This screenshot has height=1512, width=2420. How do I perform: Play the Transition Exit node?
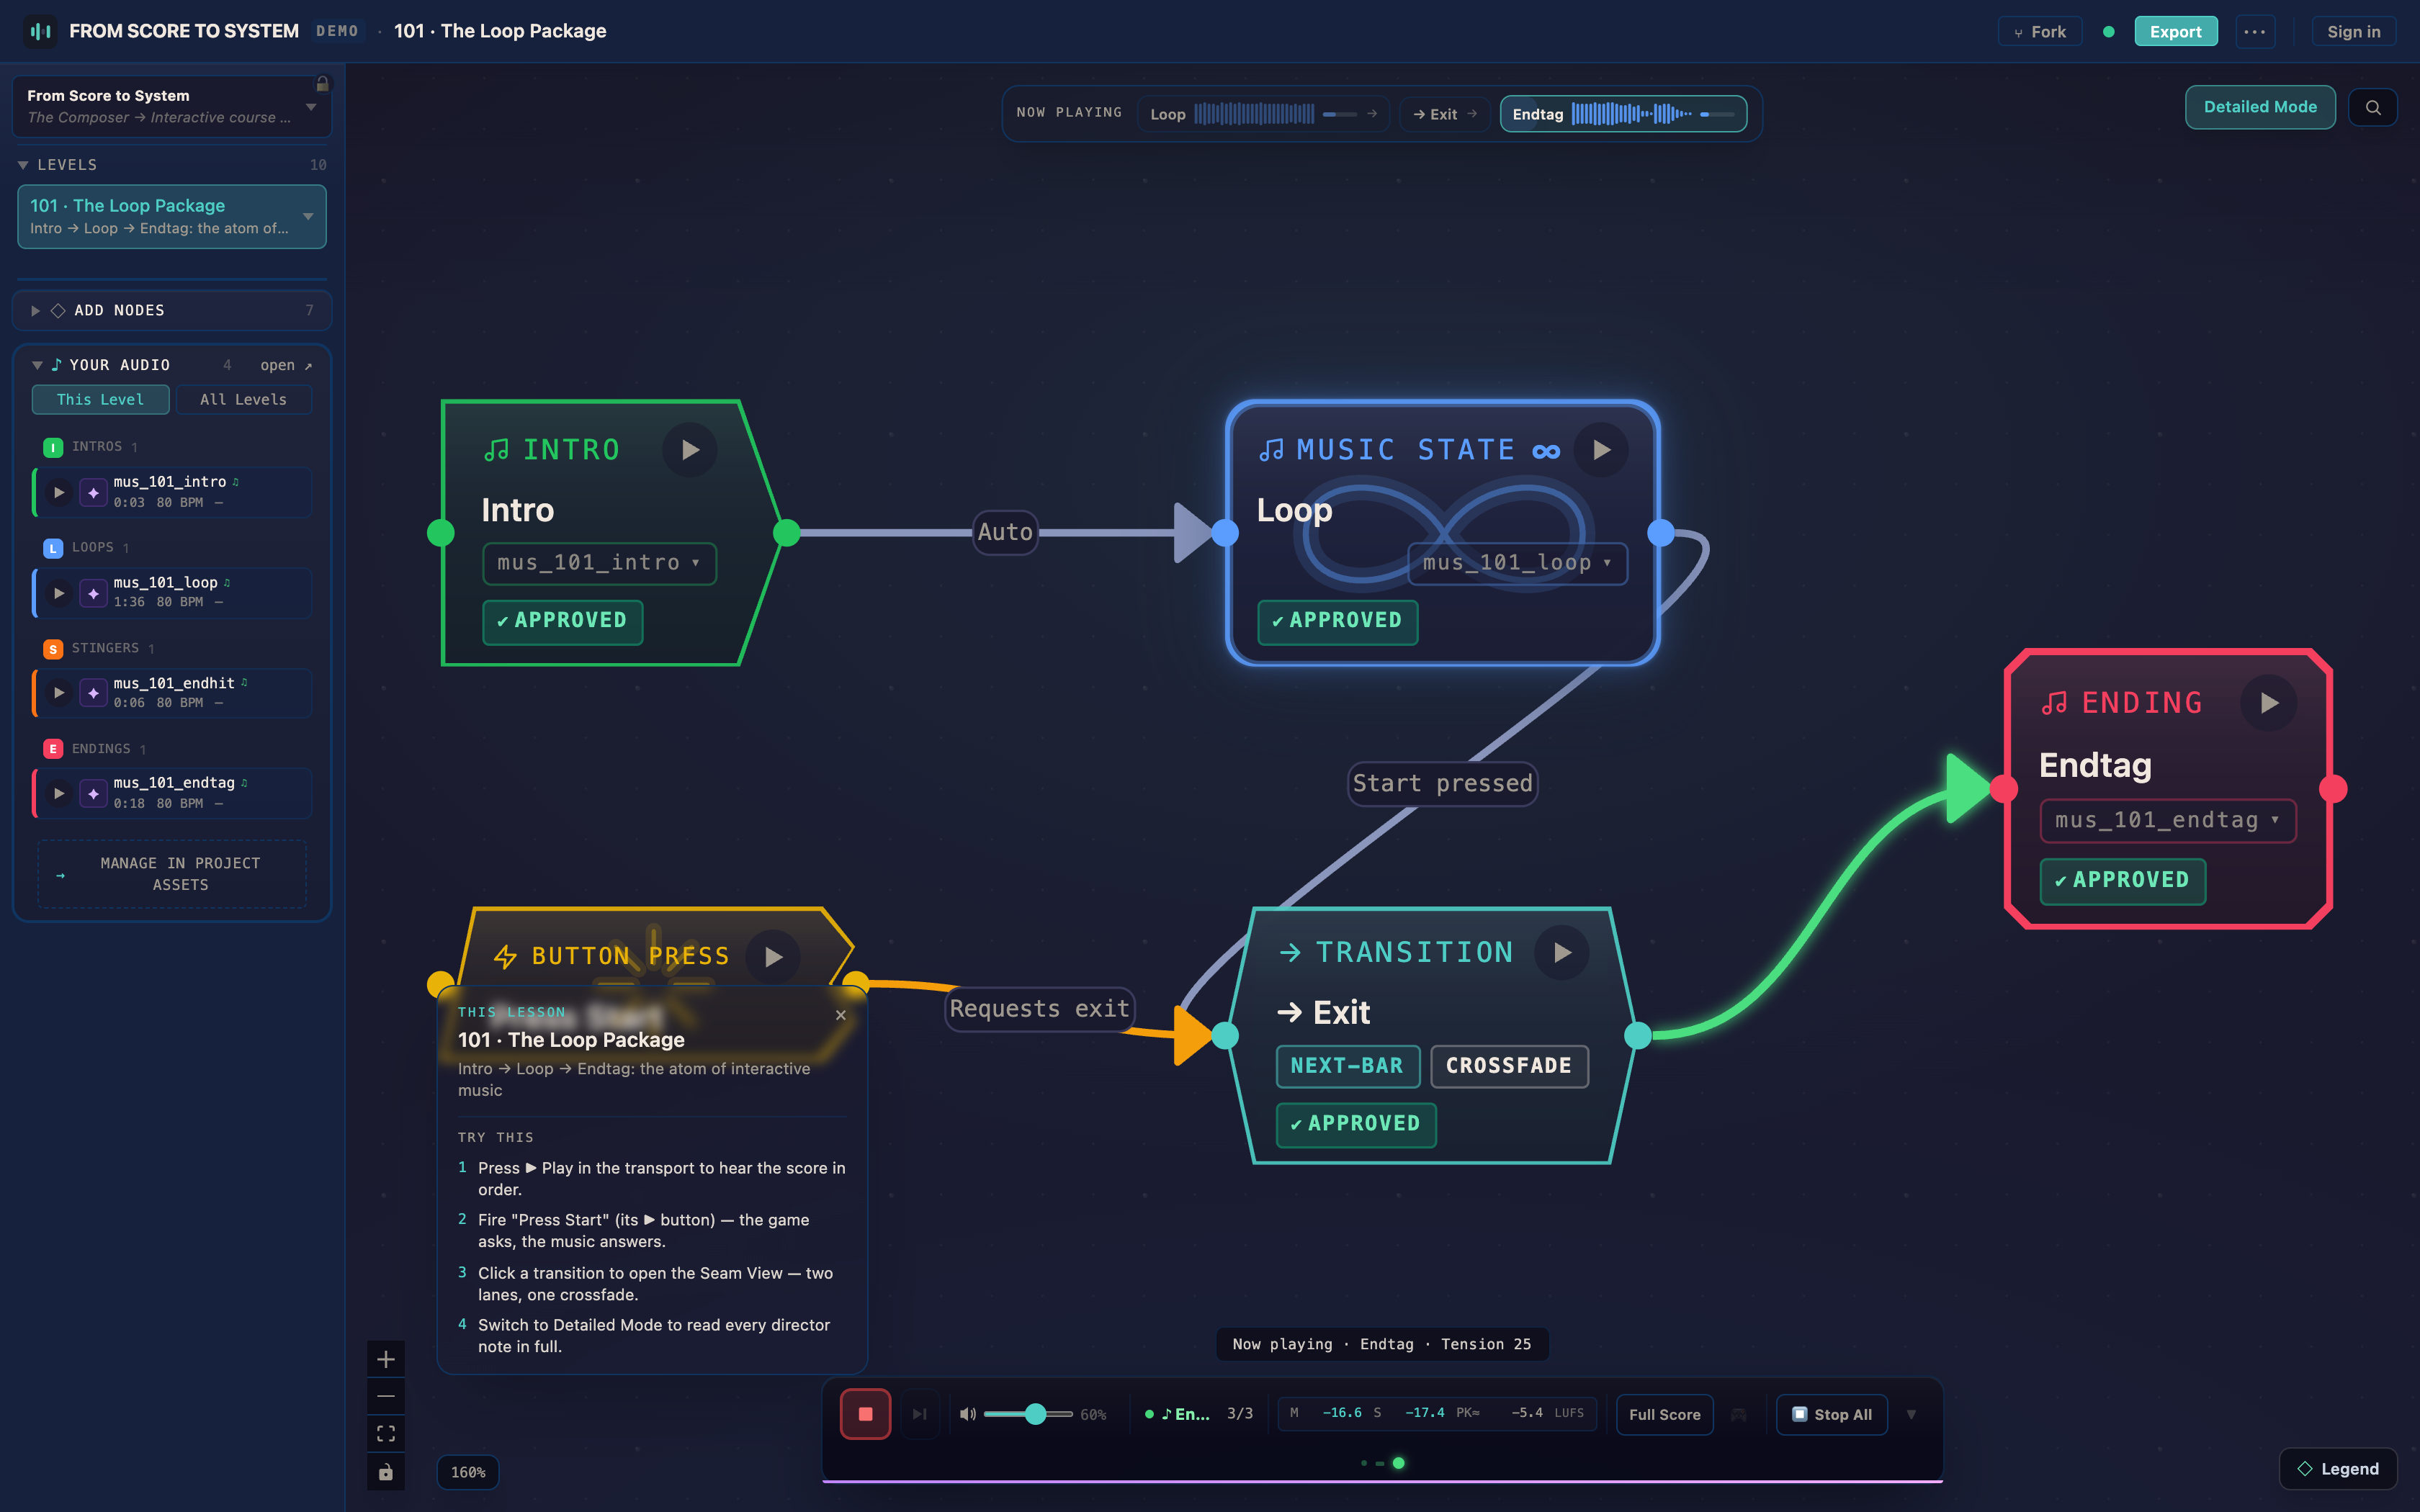tap(1561, 953)
